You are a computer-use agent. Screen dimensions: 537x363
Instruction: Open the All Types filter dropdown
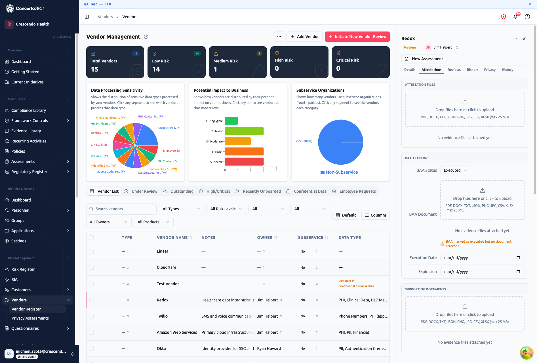point(182,209)
